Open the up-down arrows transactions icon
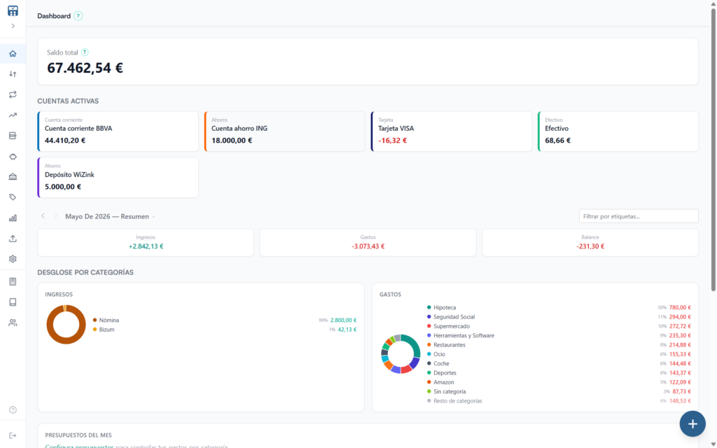The image size is (717, 448). click(x=13, y=74)
